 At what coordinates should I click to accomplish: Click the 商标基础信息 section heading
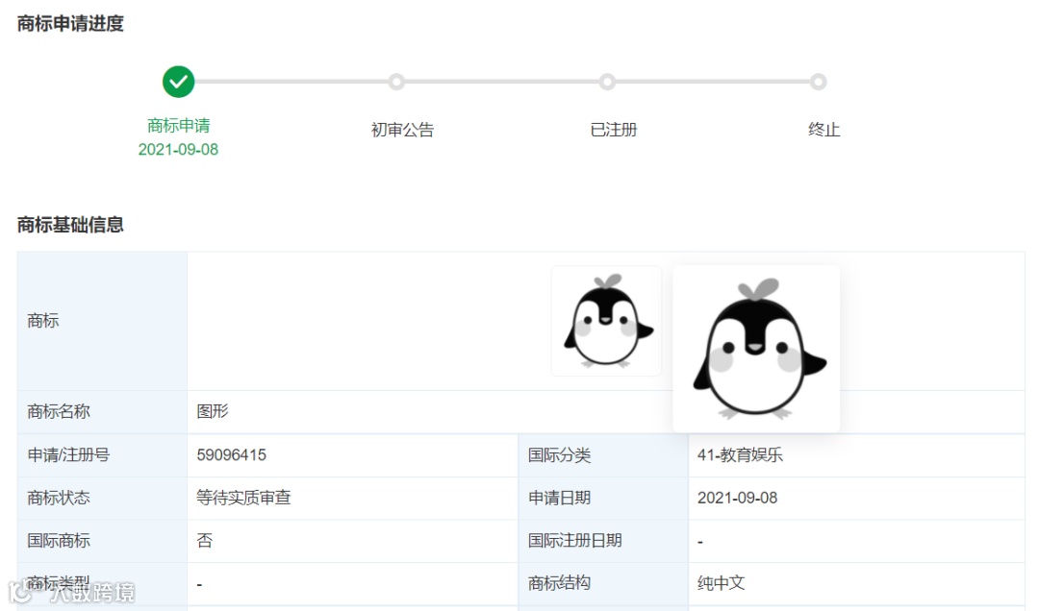point(70,225)
